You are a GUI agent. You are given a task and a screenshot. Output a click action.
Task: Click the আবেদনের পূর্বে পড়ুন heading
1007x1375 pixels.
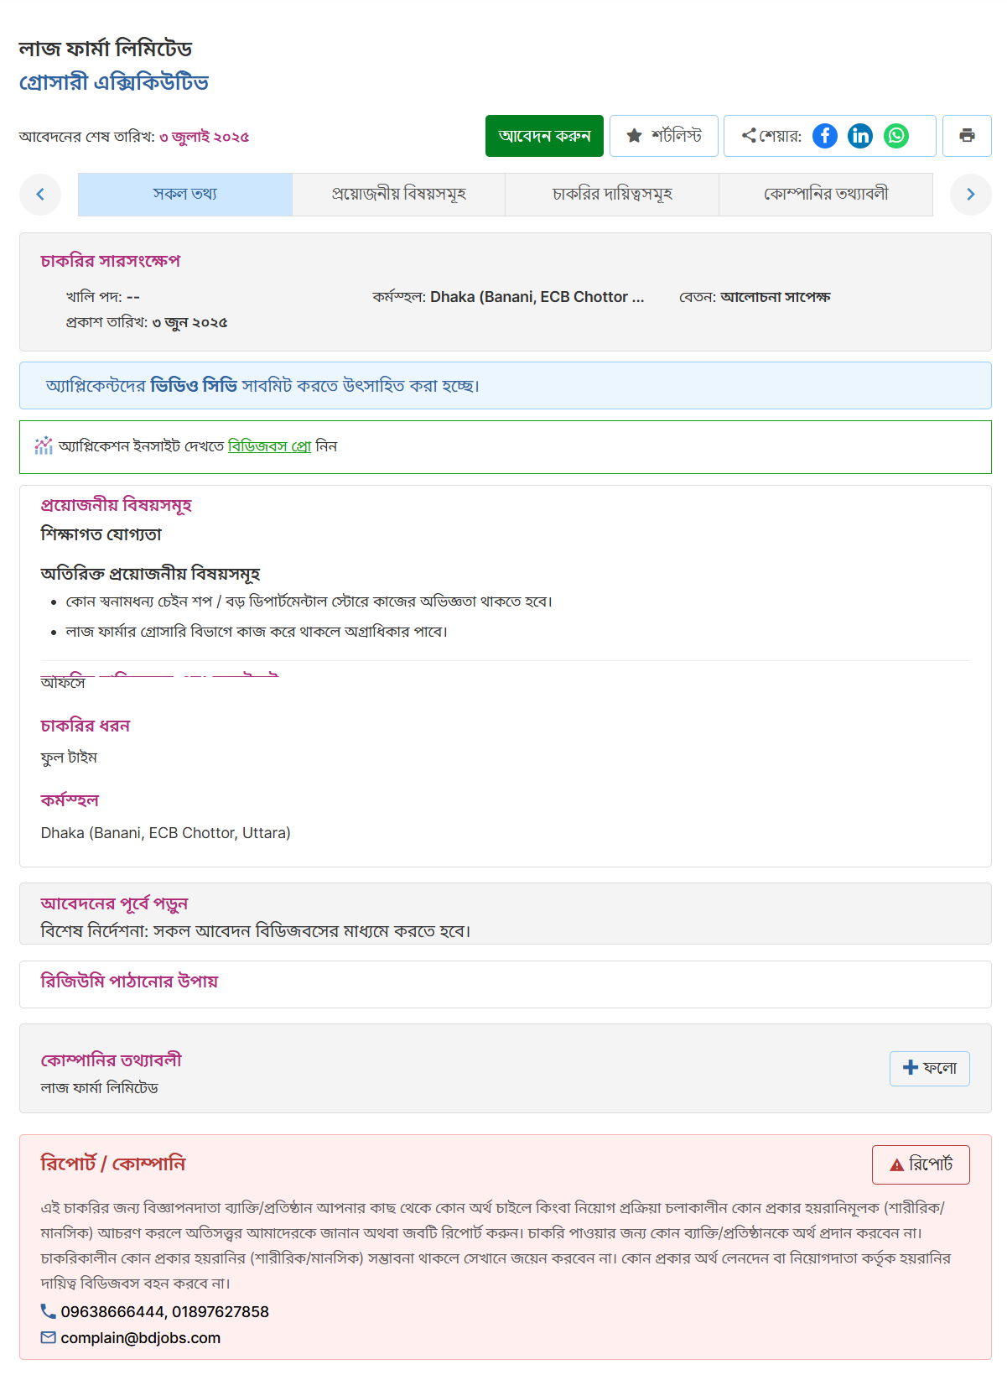[x=114, y=904]
